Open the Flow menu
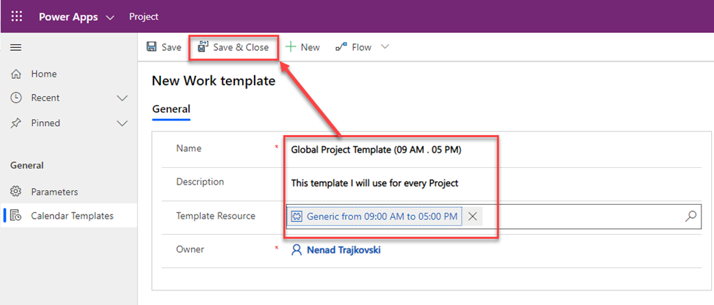This screenshot has width=714, height=305. (354, 47)
